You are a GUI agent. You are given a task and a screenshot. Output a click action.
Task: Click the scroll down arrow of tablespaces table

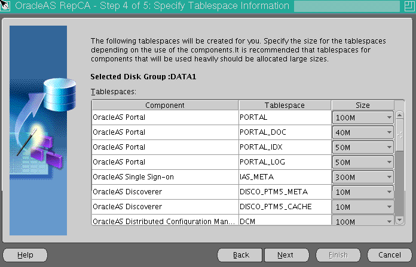[399, 220]
